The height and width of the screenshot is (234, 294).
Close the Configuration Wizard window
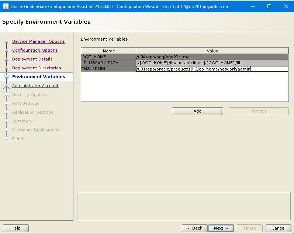(x=286, y=6)
